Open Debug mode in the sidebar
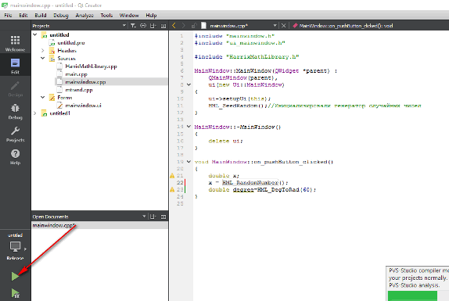This screenshot has height=301, width=449. click(x=15, y=112)
